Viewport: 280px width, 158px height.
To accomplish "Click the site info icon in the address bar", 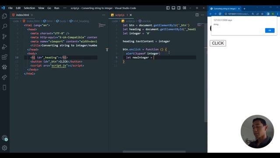I will click(226, 14).
